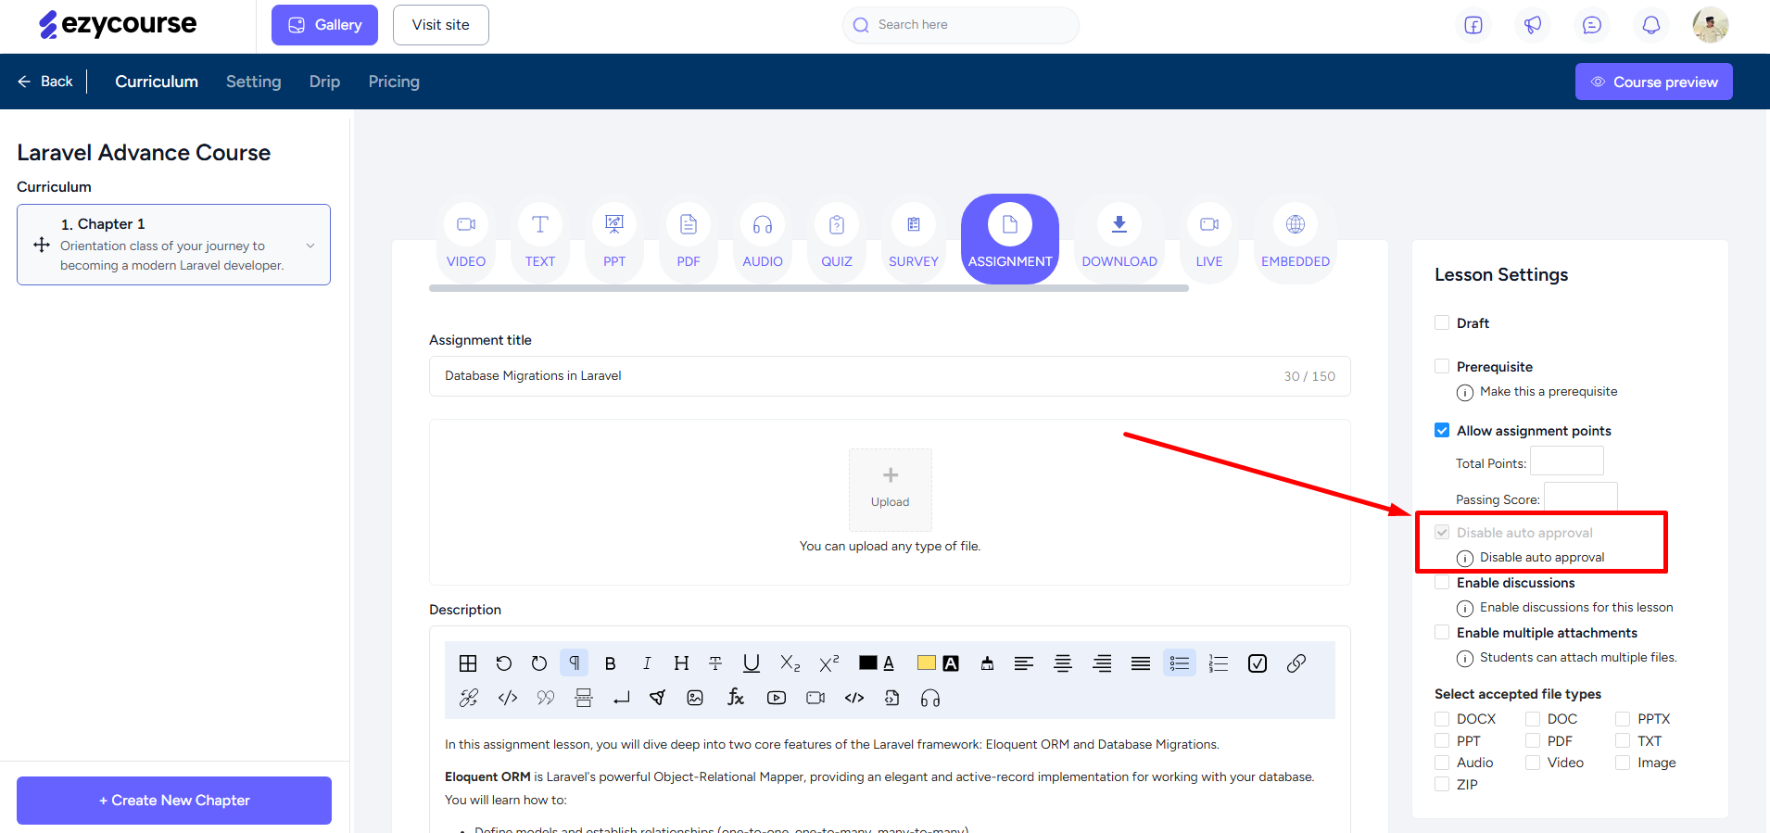Justify the text
This screenshot has width=1770, height=833.
(1141, 663)
